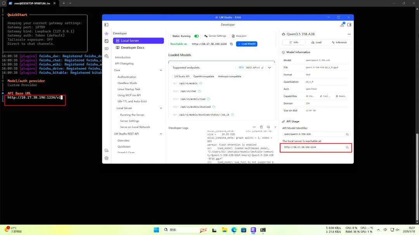
Task: Open Linux Startup Task docs page
Action: 129,89
